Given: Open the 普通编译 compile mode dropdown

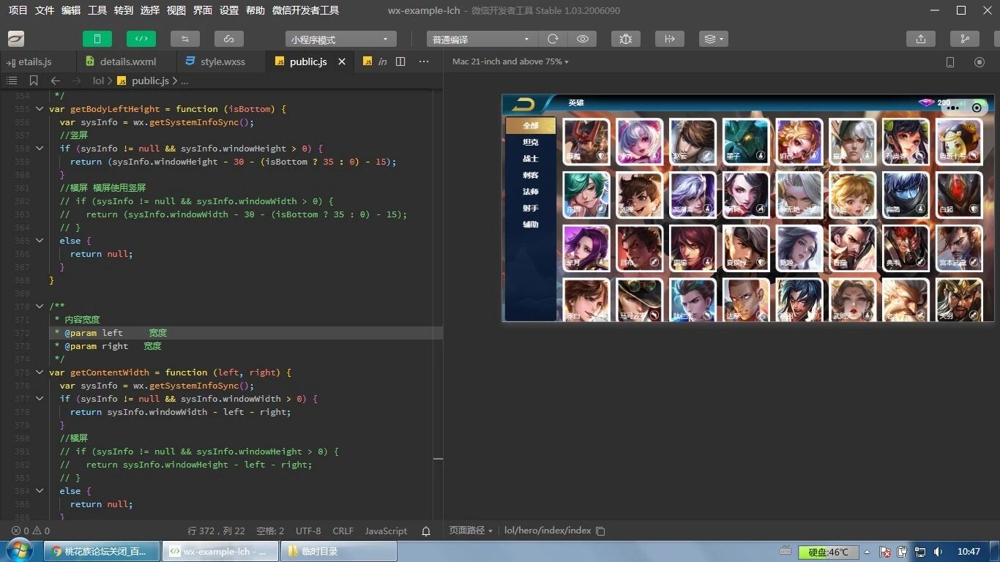Looking at the screenshot, I should click(x=482, y=40).
